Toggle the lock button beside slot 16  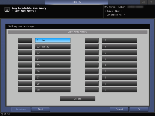click(92, 77)
